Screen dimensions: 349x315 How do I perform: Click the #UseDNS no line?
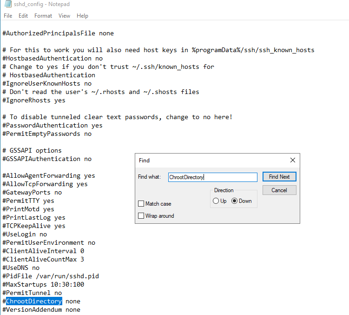[21, 268]
